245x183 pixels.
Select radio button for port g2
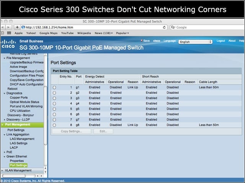point(54,93)
